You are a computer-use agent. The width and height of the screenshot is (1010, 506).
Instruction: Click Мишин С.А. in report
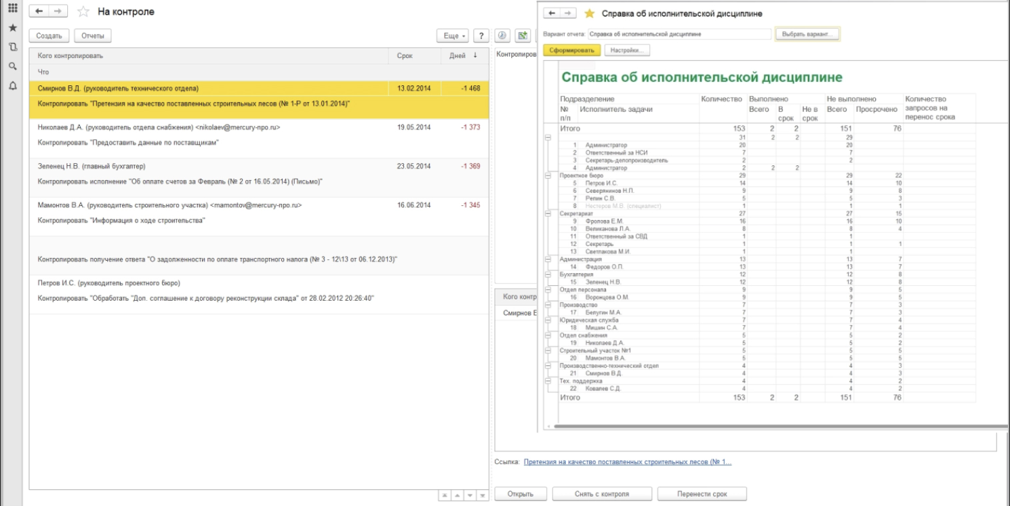tap(601, 327)
